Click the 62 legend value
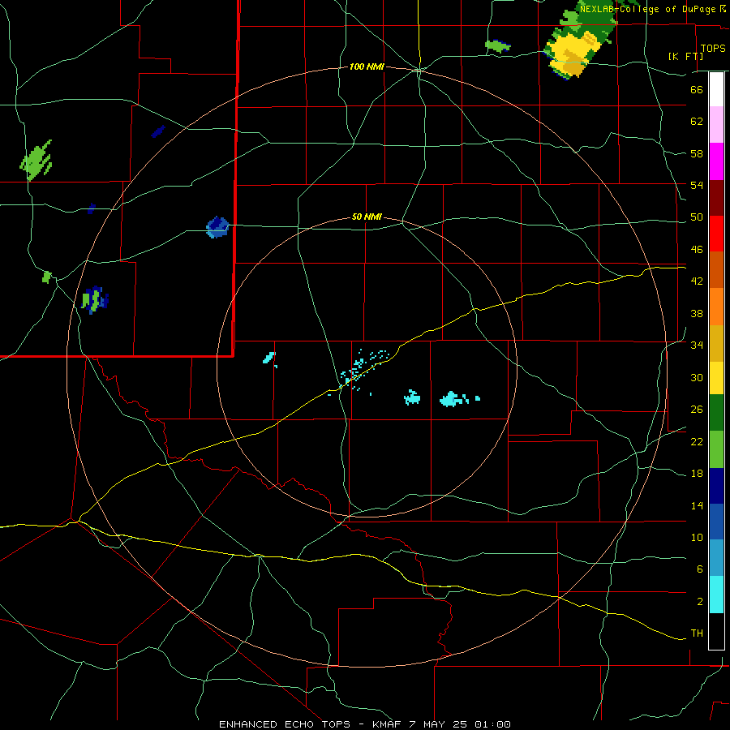Viewport: 730px width, 730px height. pyautogui.click(x=697, y=122)
